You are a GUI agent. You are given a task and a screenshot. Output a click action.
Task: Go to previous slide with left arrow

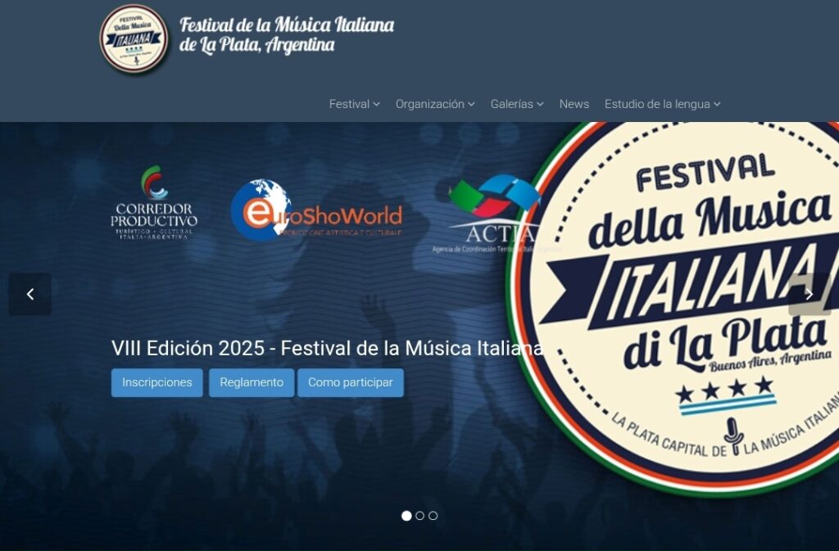click(30, 294)
